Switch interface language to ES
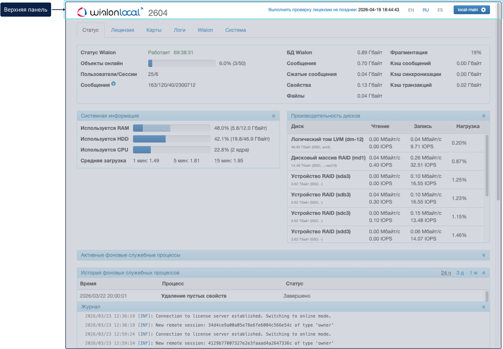 tap(440, 10)
